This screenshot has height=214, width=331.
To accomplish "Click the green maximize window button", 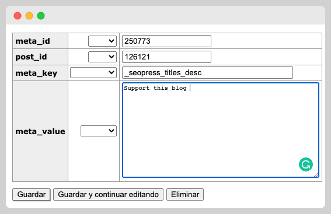I will 41,16.
